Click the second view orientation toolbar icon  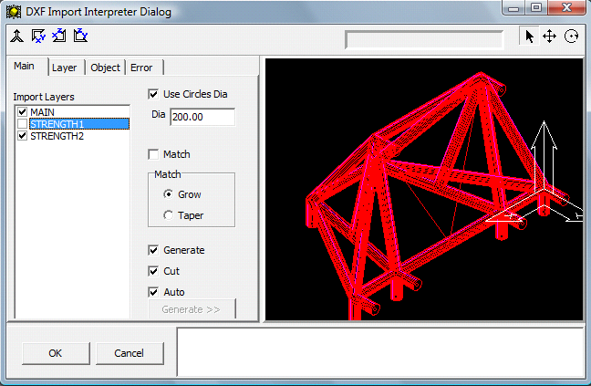[x=38, y=37]
